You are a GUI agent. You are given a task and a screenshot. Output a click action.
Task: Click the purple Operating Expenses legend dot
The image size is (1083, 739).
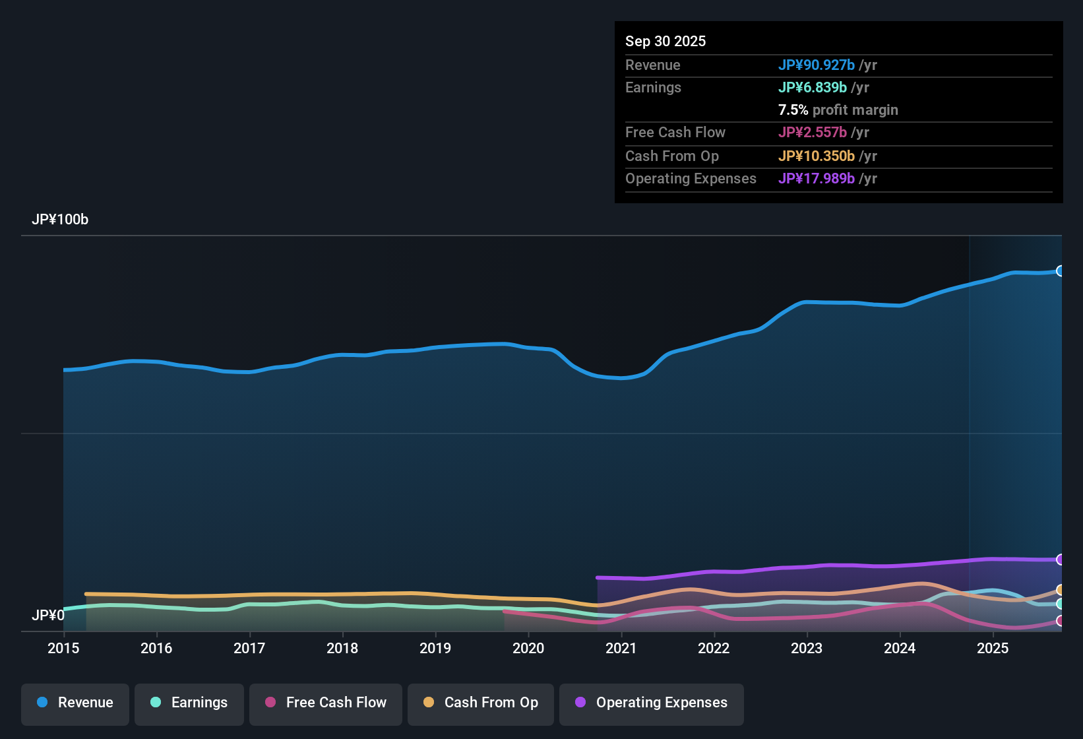[x=580, y=703]
